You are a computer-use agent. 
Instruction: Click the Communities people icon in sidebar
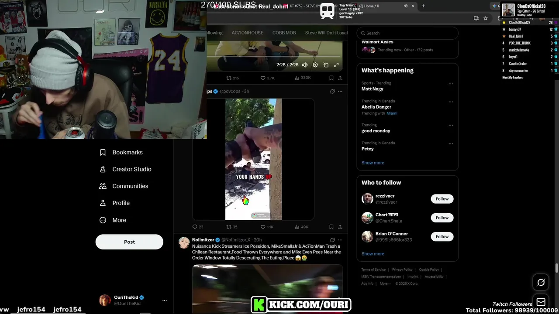click(103, 186)
